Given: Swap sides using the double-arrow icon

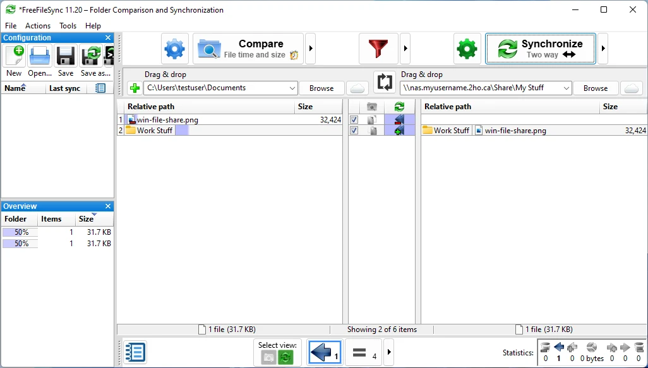Looking at the screenshot, I should [x=385, y=83].
